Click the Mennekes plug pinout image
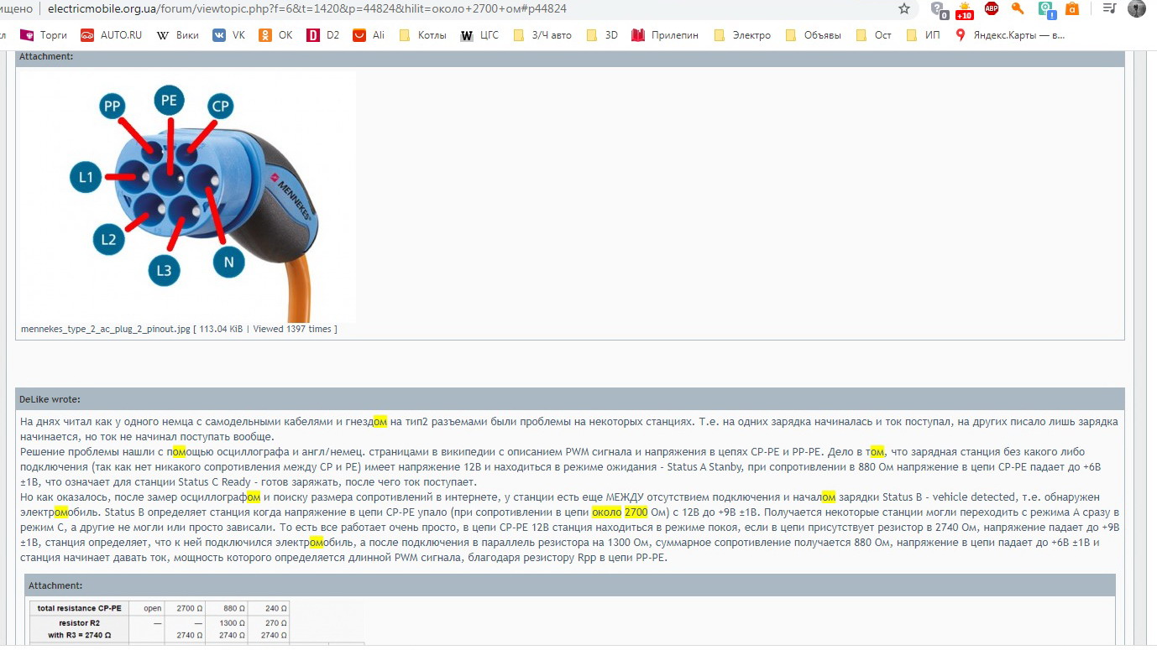This screenshot has width=1157, height=650. click(x=186, y=195)
